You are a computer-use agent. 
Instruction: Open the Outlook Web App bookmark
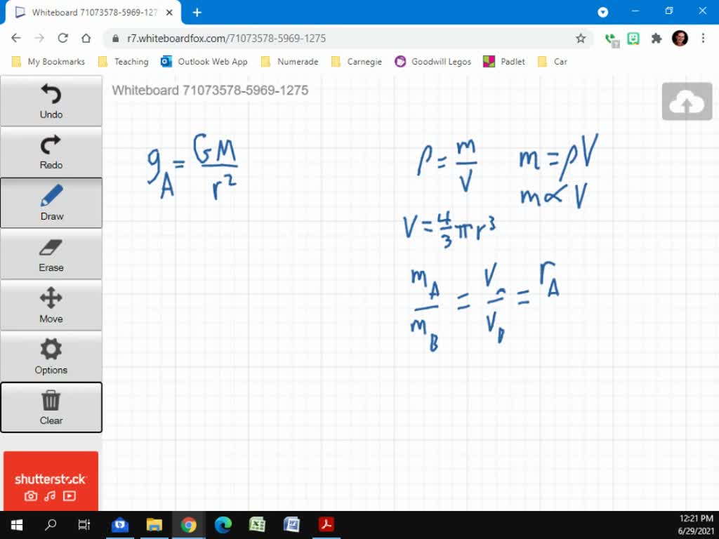coord(204,62)
